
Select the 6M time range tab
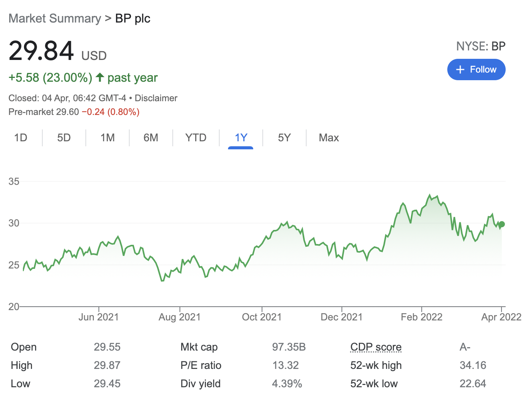(x=151, y=137)
